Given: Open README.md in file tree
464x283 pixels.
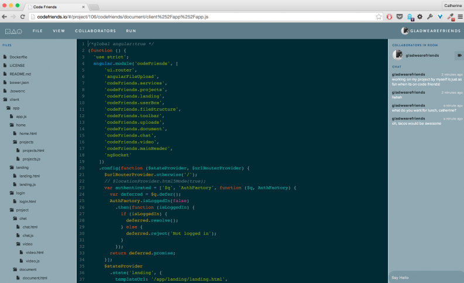Looking at the screenshot, I should point(20,74).
